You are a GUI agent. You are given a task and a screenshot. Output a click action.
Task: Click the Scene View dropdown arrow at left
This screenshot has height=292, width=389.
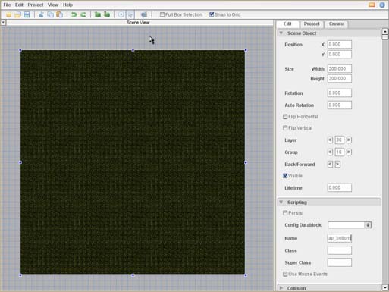pyautogui.click(x=3, y=23)
